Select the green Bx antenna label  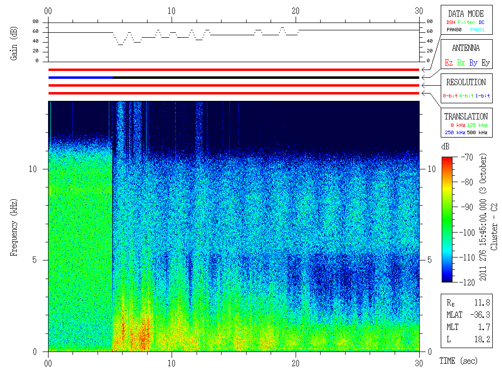[x=461, y=63]
